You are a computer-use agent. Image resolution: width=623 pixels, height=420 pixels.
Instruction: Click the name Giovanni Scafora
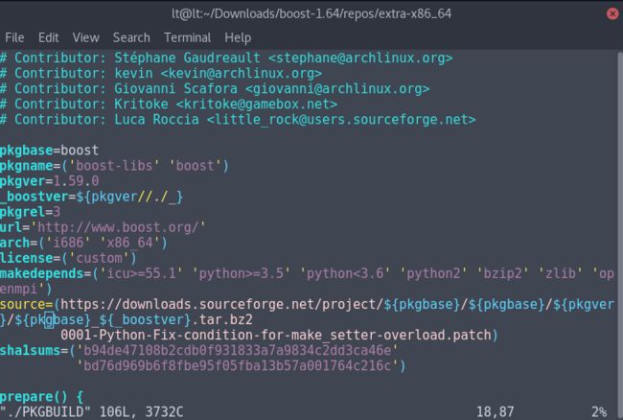coord(175,88)
